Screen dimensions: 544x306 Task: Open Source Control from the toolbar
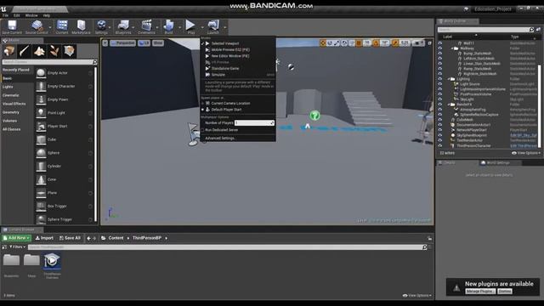(x=37, y=26)
